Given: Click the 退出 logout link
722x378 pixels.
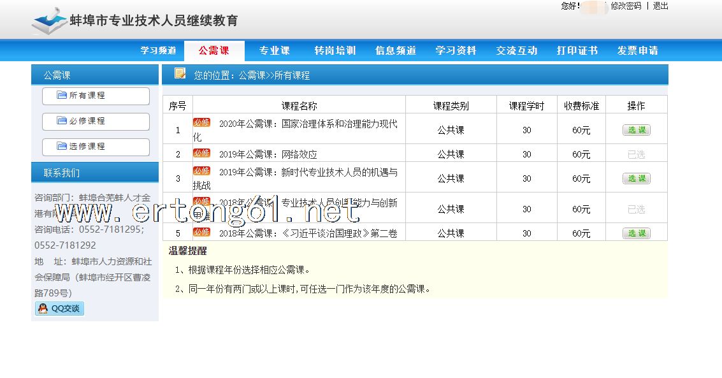Looking at the screenshot, I should (x=660, y=6).
